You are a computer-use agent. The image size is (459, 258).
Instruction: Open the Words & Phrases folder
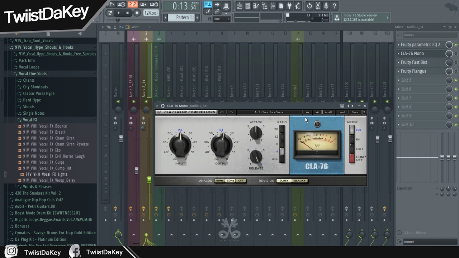(37, 187)
